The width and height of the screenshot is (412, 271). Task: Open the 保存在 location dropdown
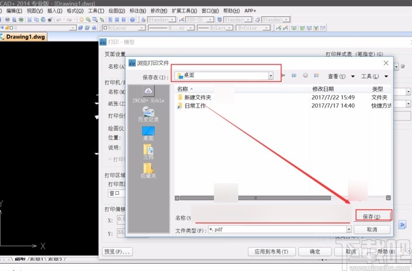click(x=271, y=76)
